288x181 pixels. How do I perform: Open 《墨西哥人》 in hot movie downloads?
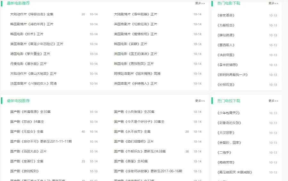pos(226,45)
